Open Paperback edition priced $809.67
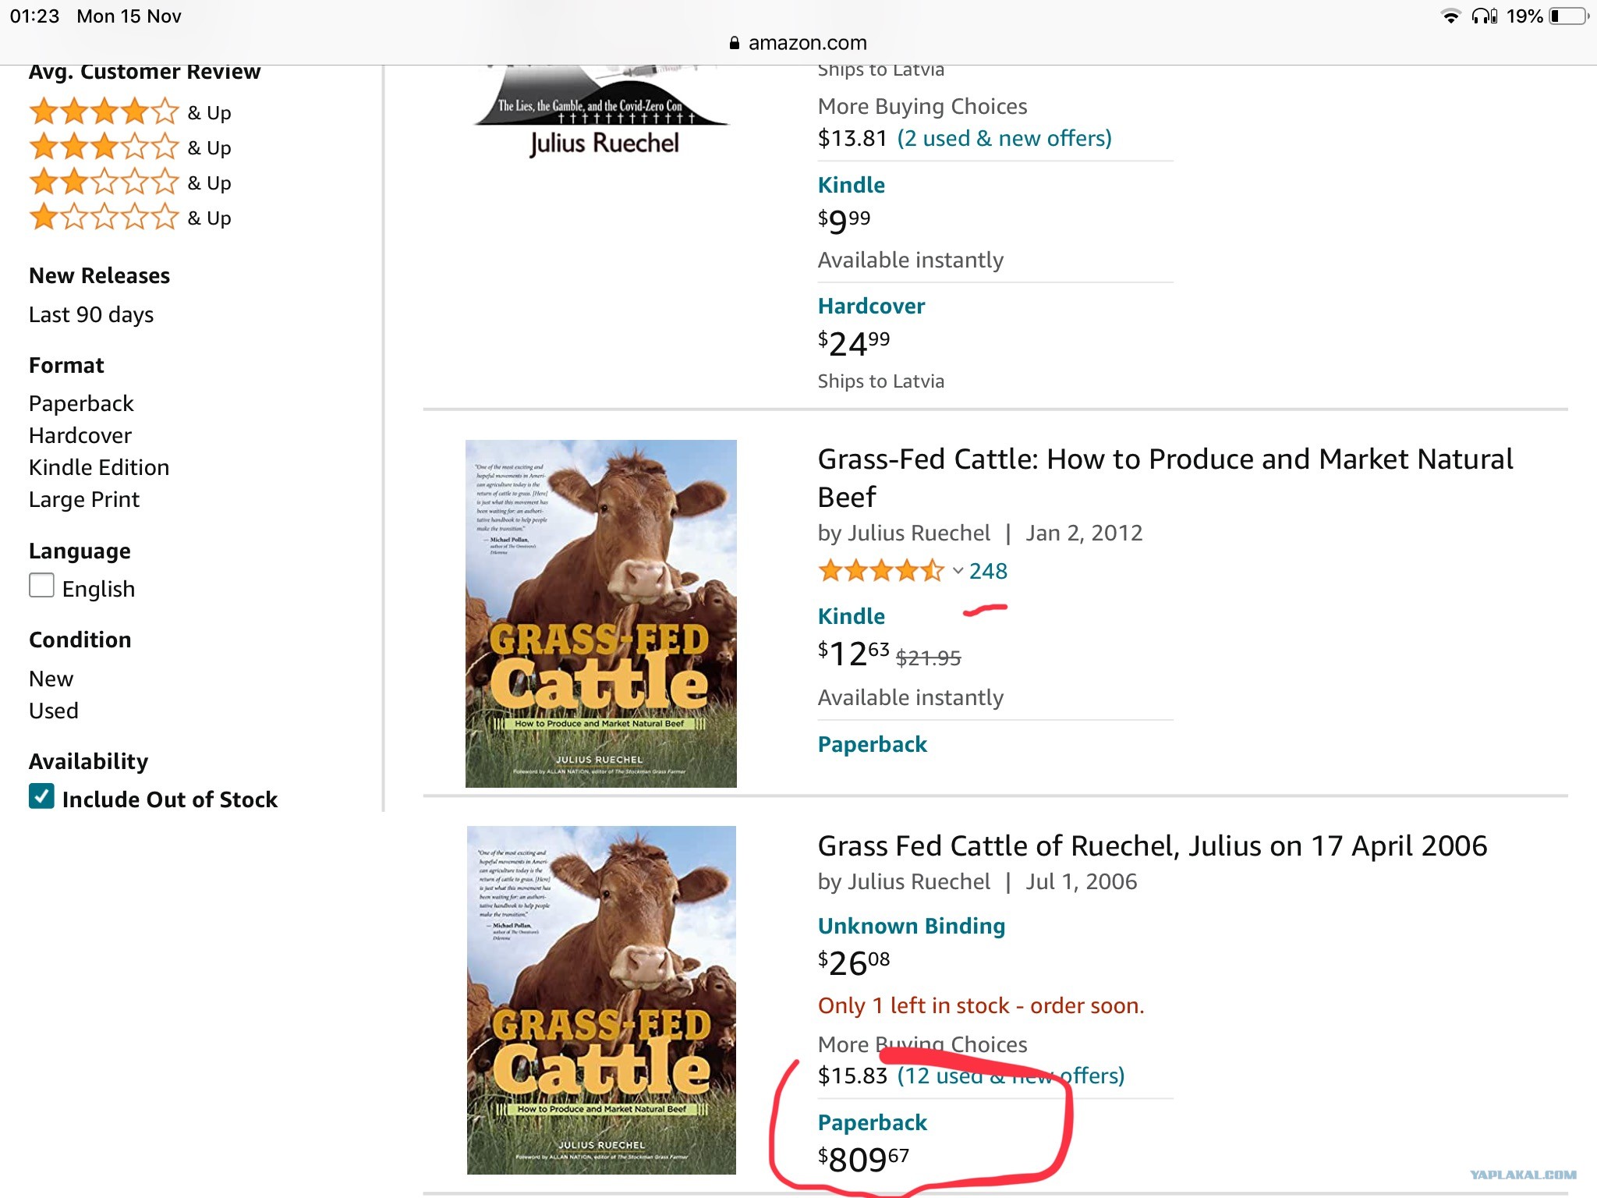This screenshot has height=1198, width=1597. click(873, 1122)
